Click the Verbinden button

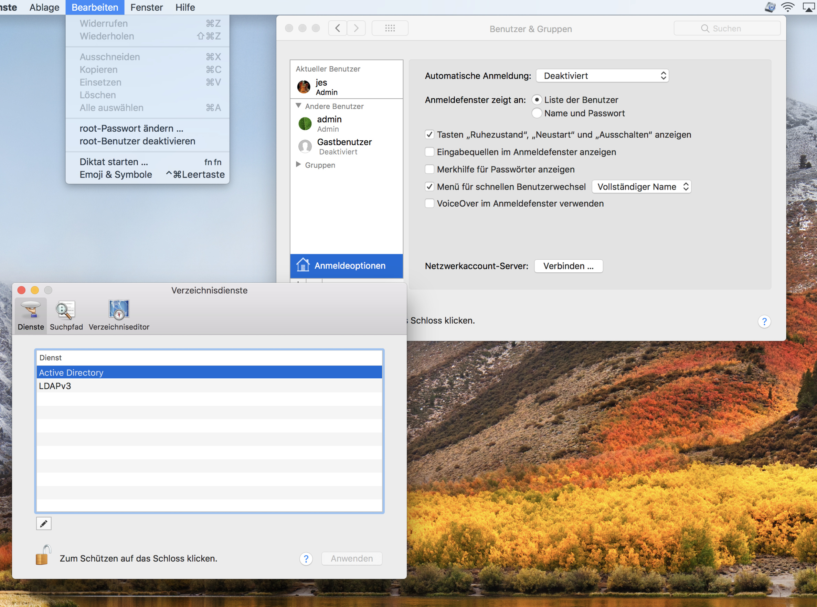tap(568, 266)
